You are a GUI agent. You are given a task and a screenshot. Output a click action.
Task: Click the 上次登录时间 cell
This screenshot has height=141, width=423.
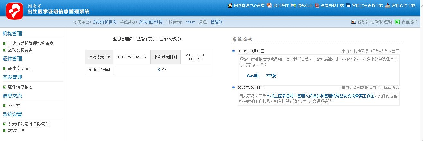coord(165,57)
